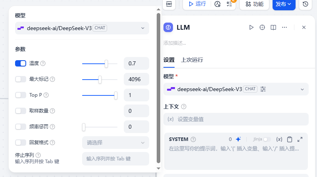This screenshot has width=317, height=177.
Task: Click help icon next to Top P
Action: [46, 95]
